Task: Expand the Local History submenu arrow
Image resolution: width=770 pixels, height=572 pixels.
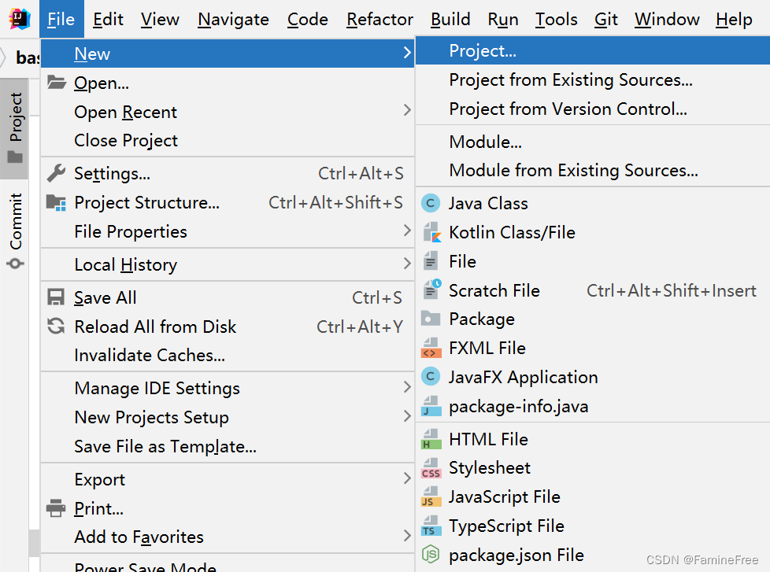Action: 406,264
